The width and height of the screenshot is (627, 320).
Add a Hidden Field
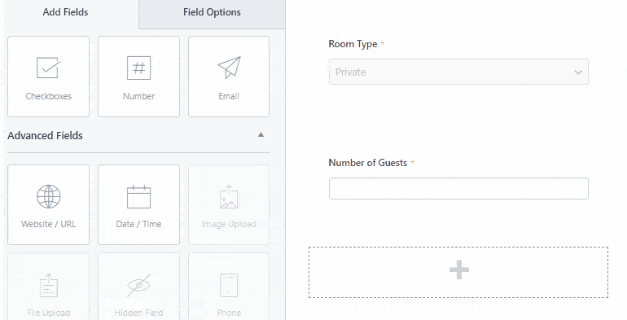click(138, 287)
